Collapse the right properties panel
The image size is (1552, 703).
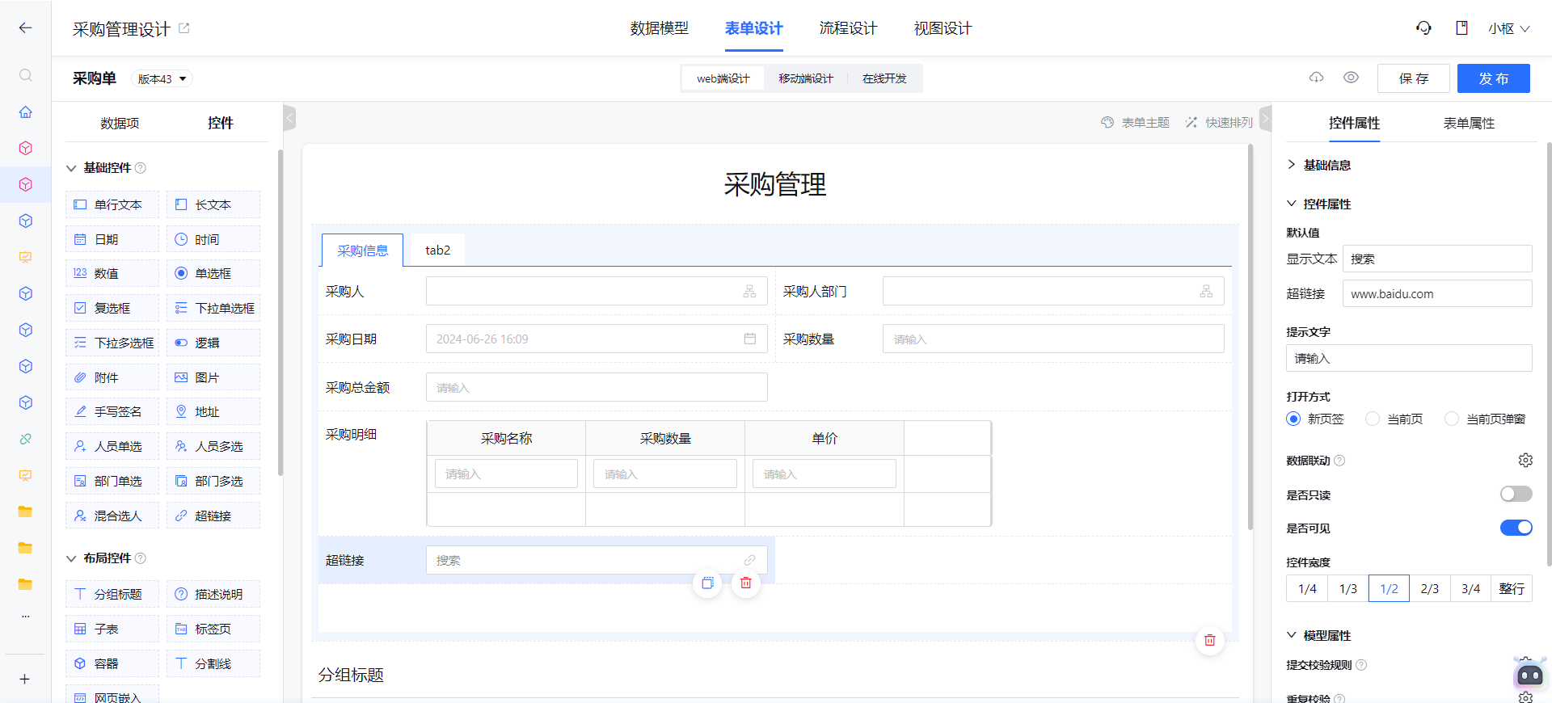[x=1266, y=119]
